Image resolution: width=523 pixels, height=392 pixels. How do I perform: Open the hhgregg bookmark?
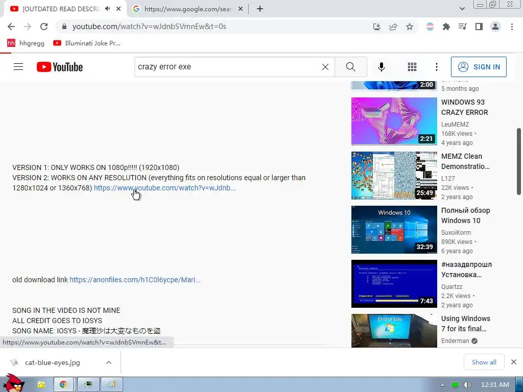(26, 43)
